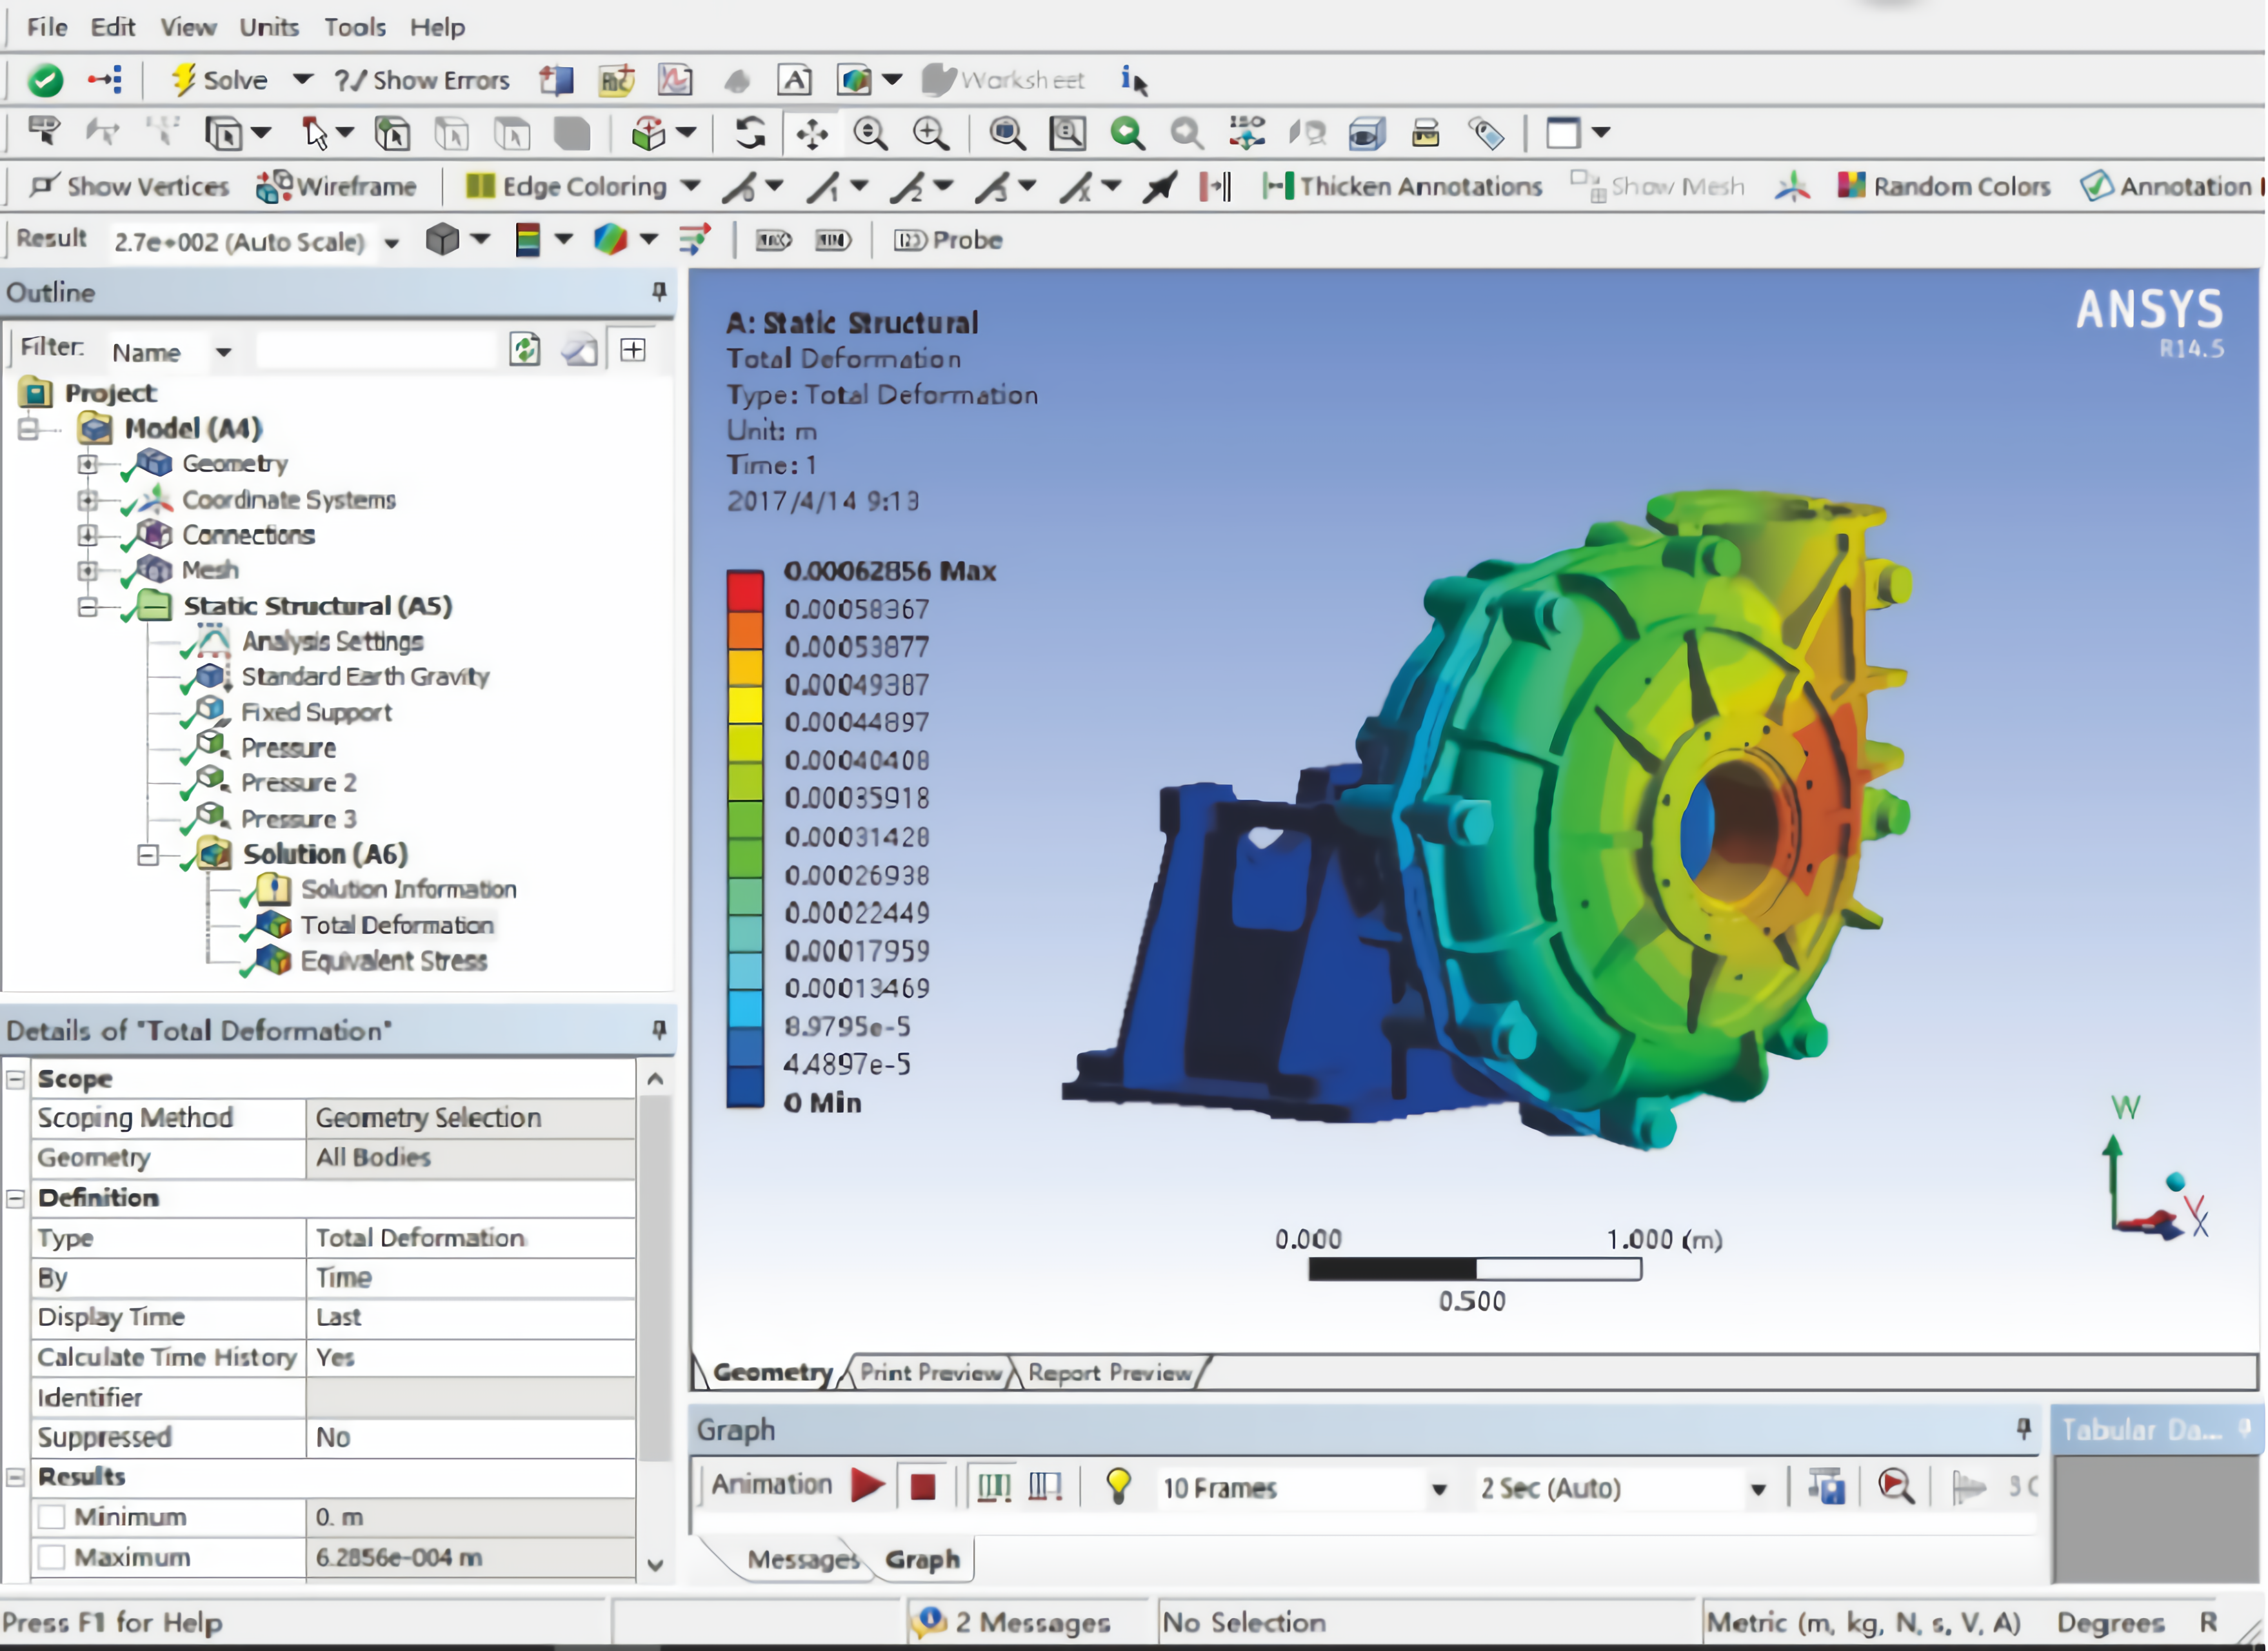The height and width of the screenshot is (1651, 2268).
Task: Click the Probe tool
Action: [947, 241]
